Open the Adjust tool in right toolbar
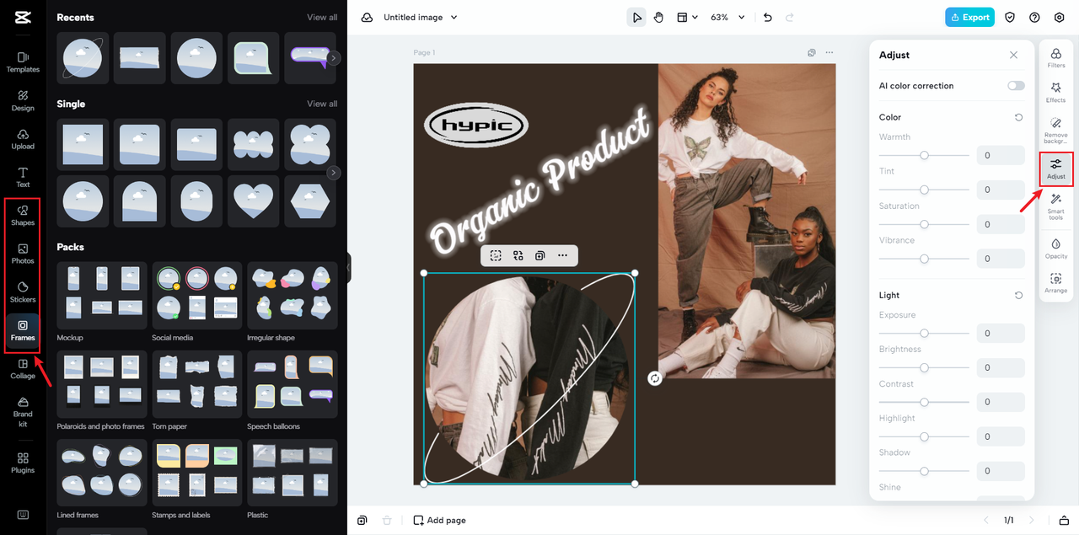The image size is (1079, 535). (x=1055, y=169)
